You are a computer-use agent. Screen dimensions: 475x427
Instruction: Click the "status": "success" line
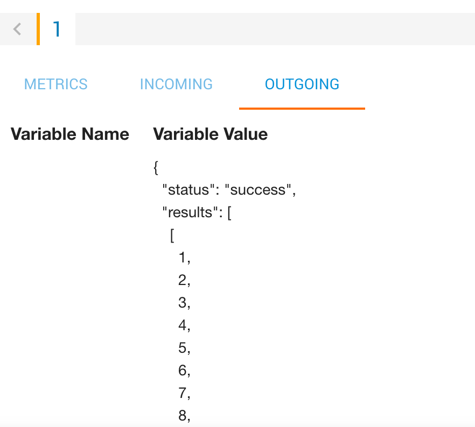[x=229, y=190]
